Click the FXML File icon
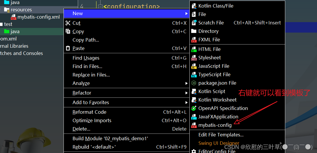Viewport: 317px width, 153px height. tap(194, 40)
